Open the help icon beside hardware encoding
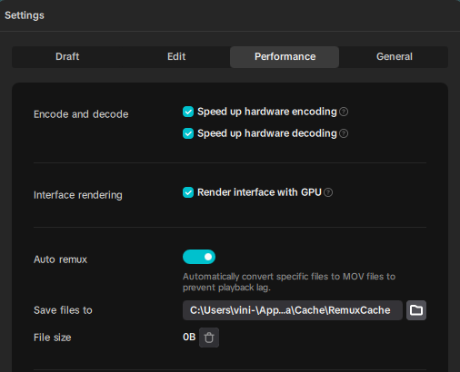The image size is (460, 372). (x=344, y=112)
